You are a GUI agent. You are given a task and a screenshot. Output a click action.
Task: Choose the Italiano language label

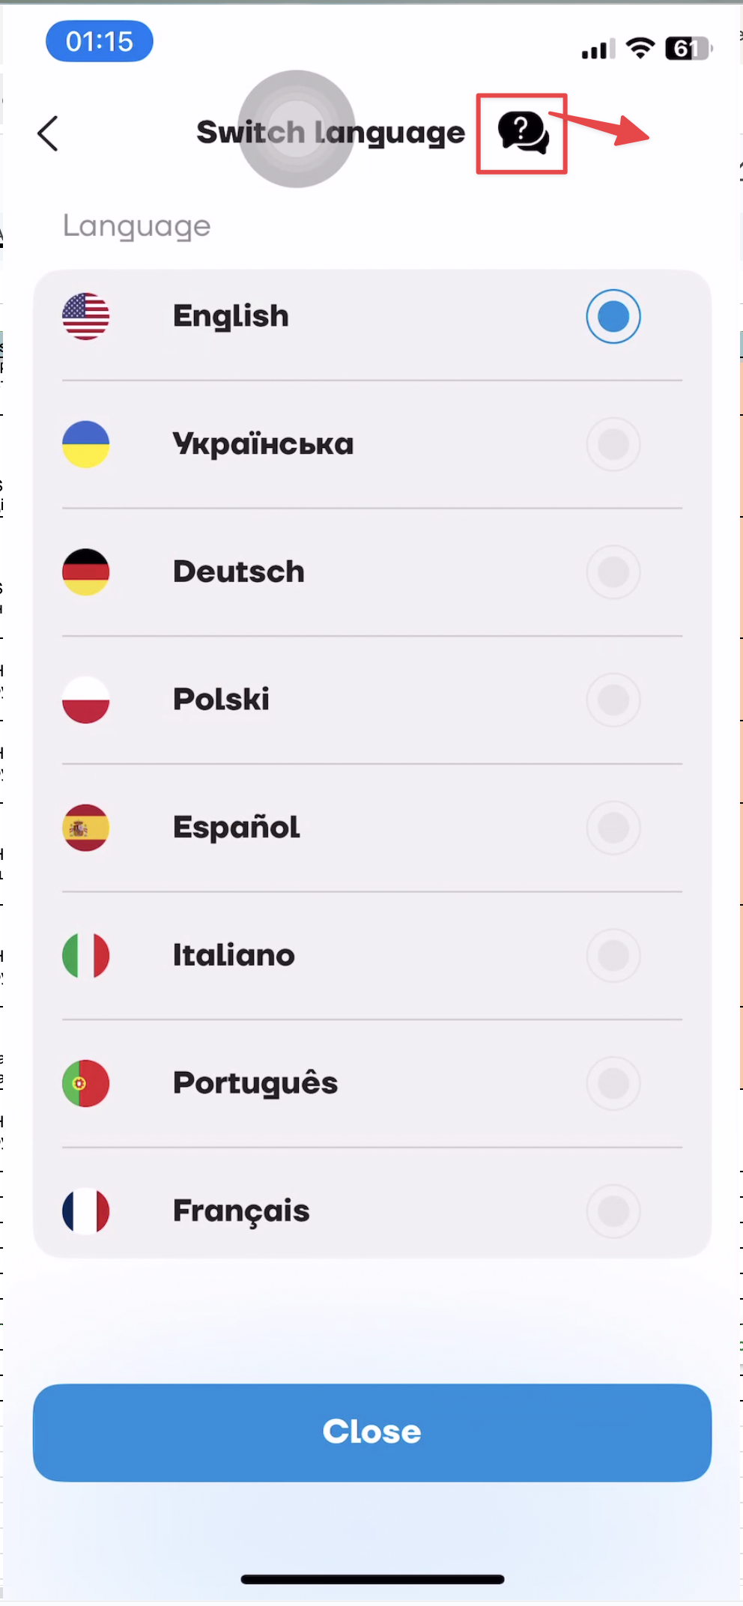pyautogui.click(x=234, y=955)
